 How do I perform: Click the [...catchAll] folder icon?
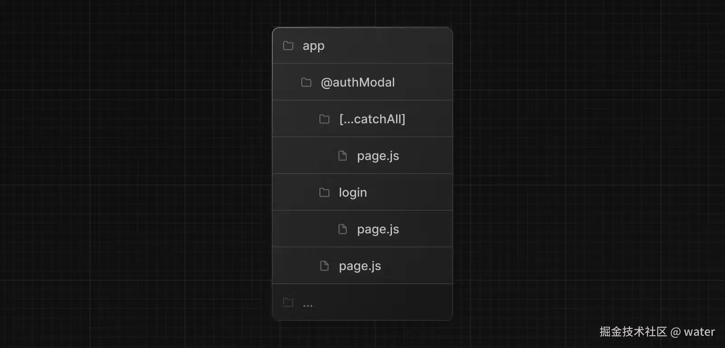point(324,119)
